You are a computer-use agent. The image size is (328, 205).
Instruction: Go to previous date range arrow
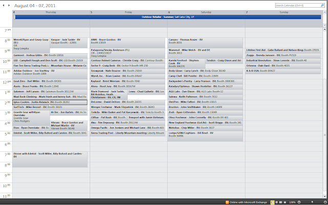tap(4, 5)
